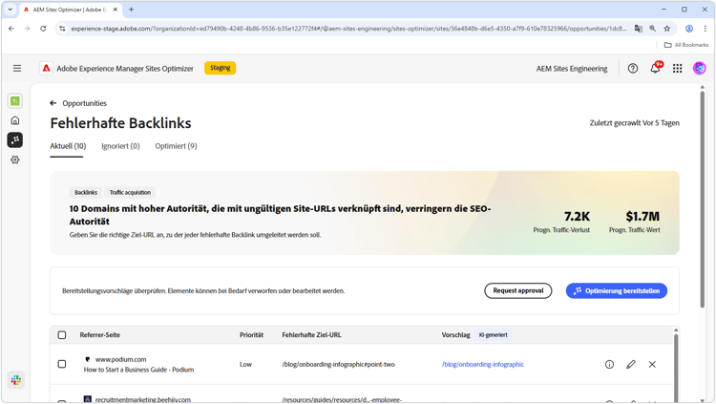Viewport: 716px width, 404px height.
Task: Click the Opportunities breadcrumb link
Action: point(84,103)
